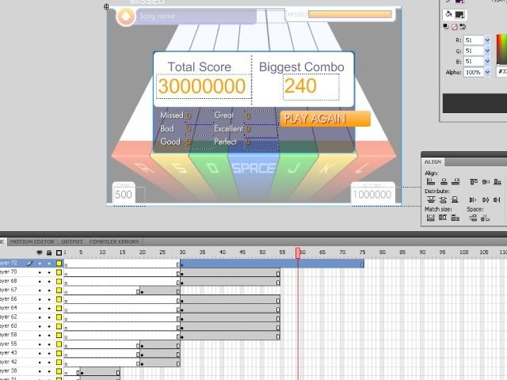Select the paint bucket fill color icon
The image size is (507, 380).
(448, 14)
